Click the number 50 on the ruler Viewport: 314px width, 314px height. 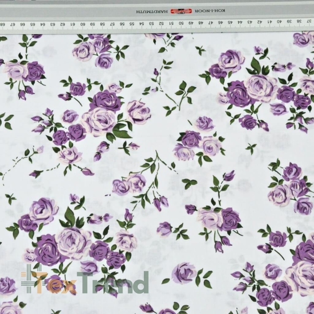tap(181, 23)
